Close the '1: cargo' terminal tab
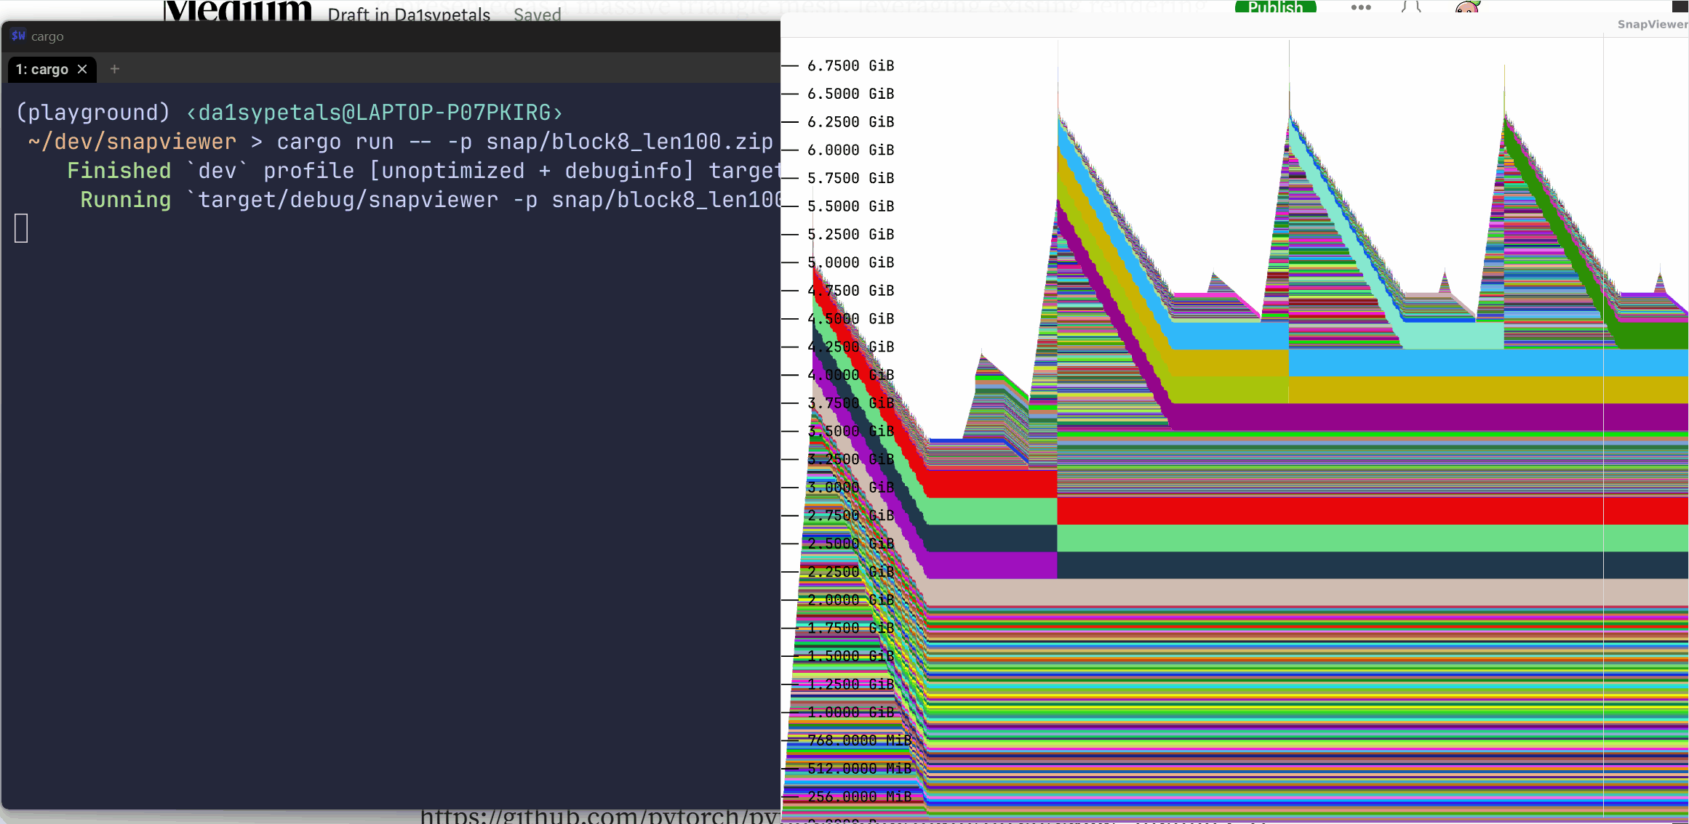This screenshot has width=1689, height=824. [x=82, y=69]
